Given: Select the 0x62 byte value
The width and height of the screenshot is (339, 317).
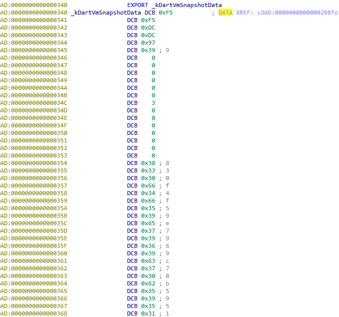Looking at the screenshot, I should [x=148, y=283].
